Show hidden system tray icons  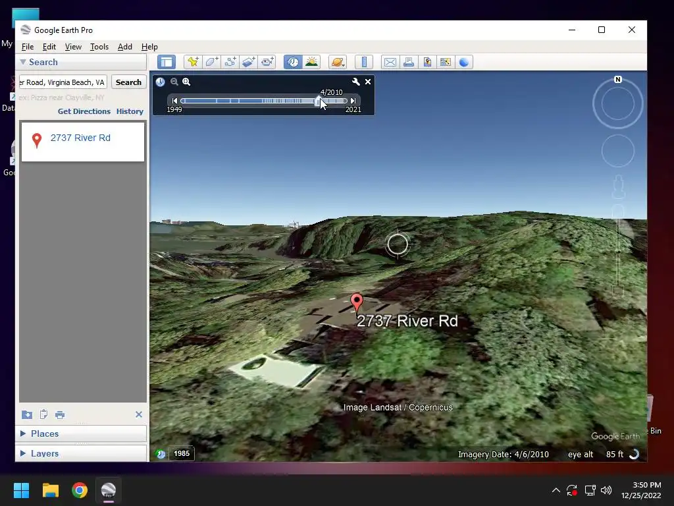[x=556, y=490]
